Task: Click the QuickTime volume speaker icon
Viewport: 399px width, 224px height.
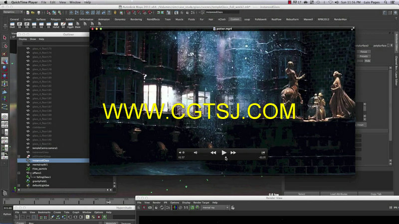Action: [x=196, y=153]
